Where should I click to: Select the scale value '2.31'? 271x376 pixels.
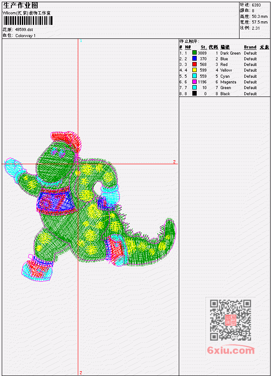click(256, 28)
